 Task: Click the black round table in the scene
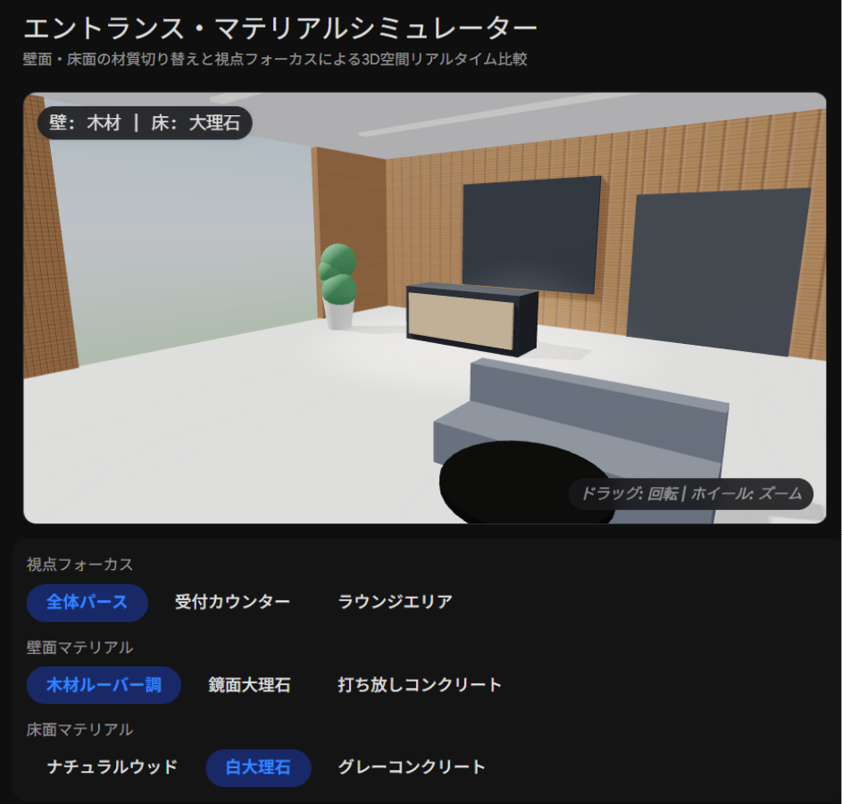pos(523,482)
